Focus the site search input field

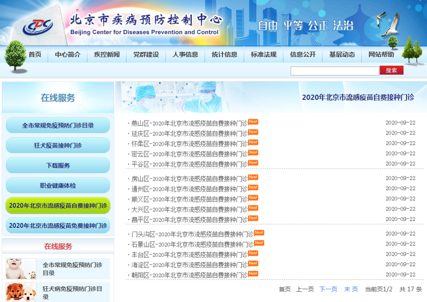(x=335, y=71)
